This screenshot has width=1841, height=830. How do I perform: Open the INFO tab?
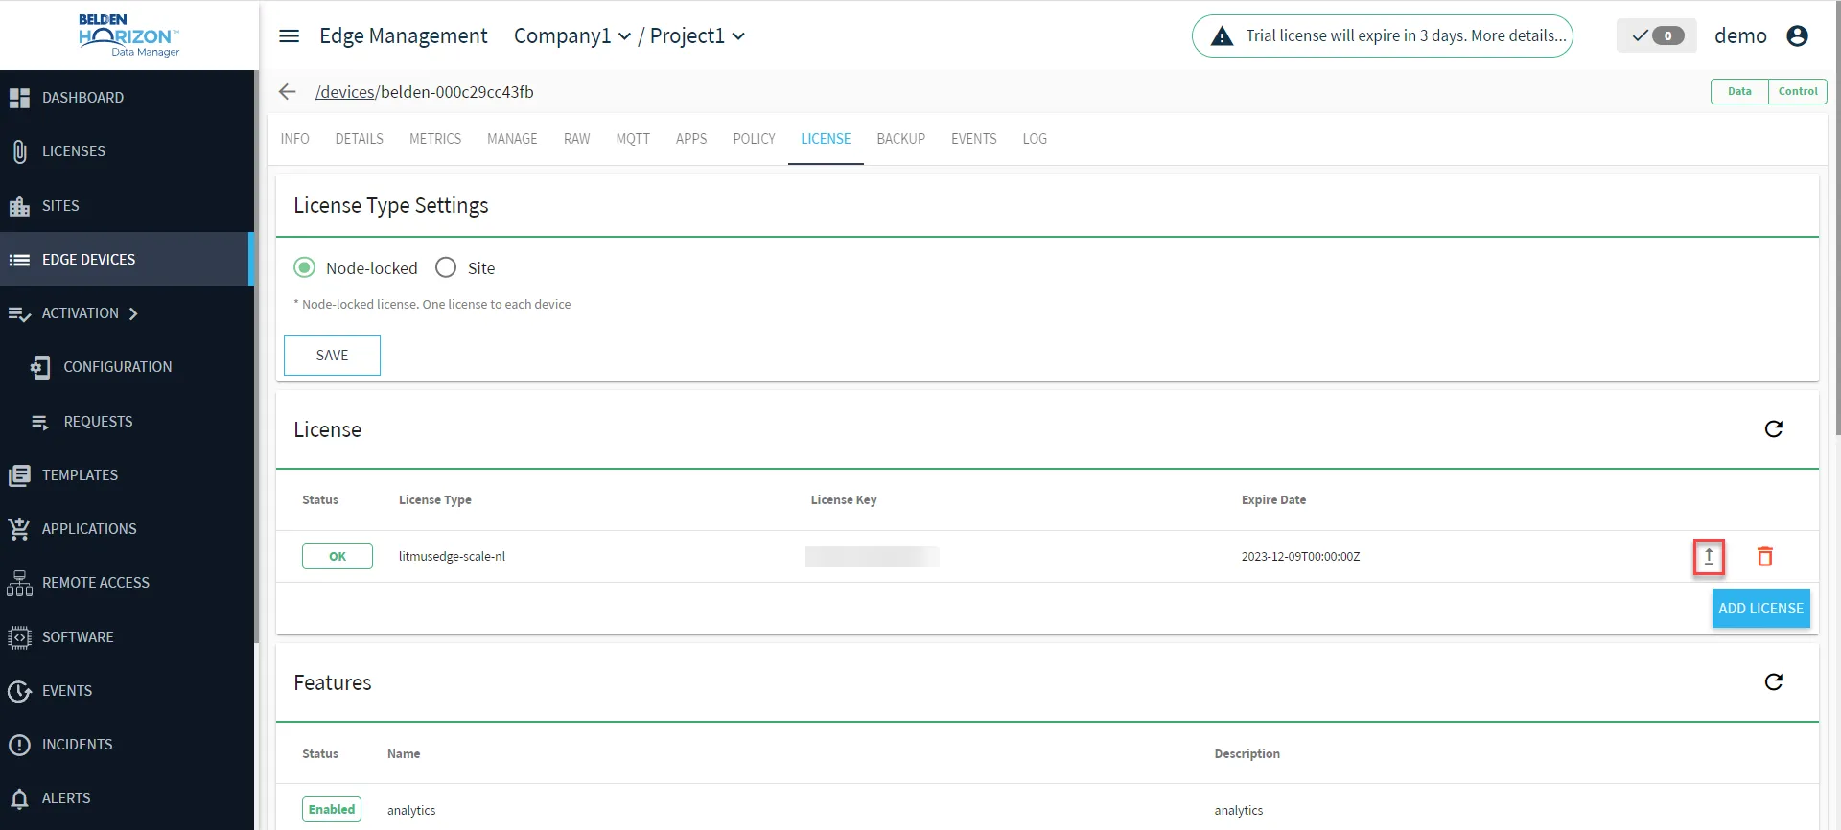(294, 139)
